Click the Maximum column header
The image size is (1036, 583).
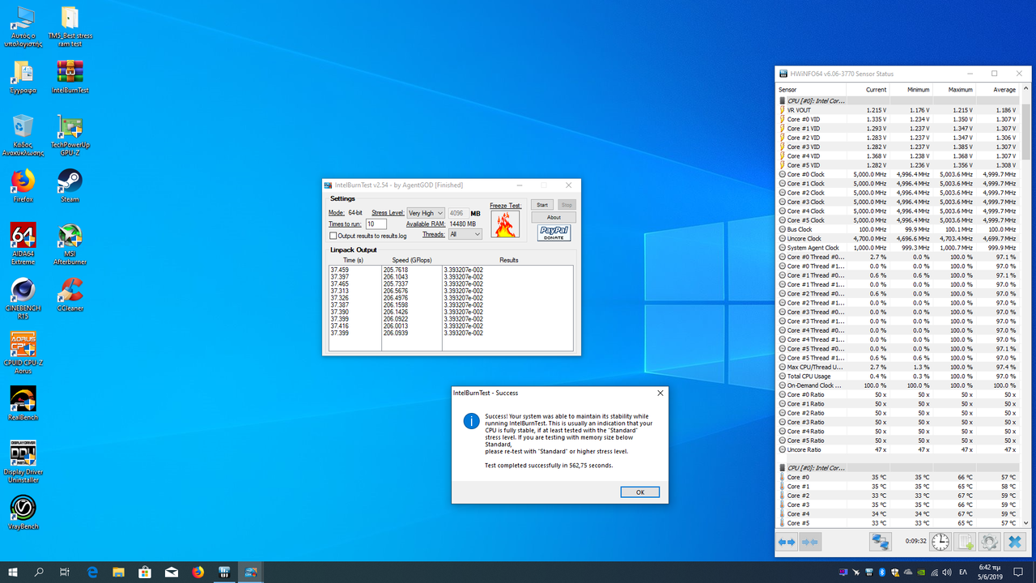[x=954, y=89]
